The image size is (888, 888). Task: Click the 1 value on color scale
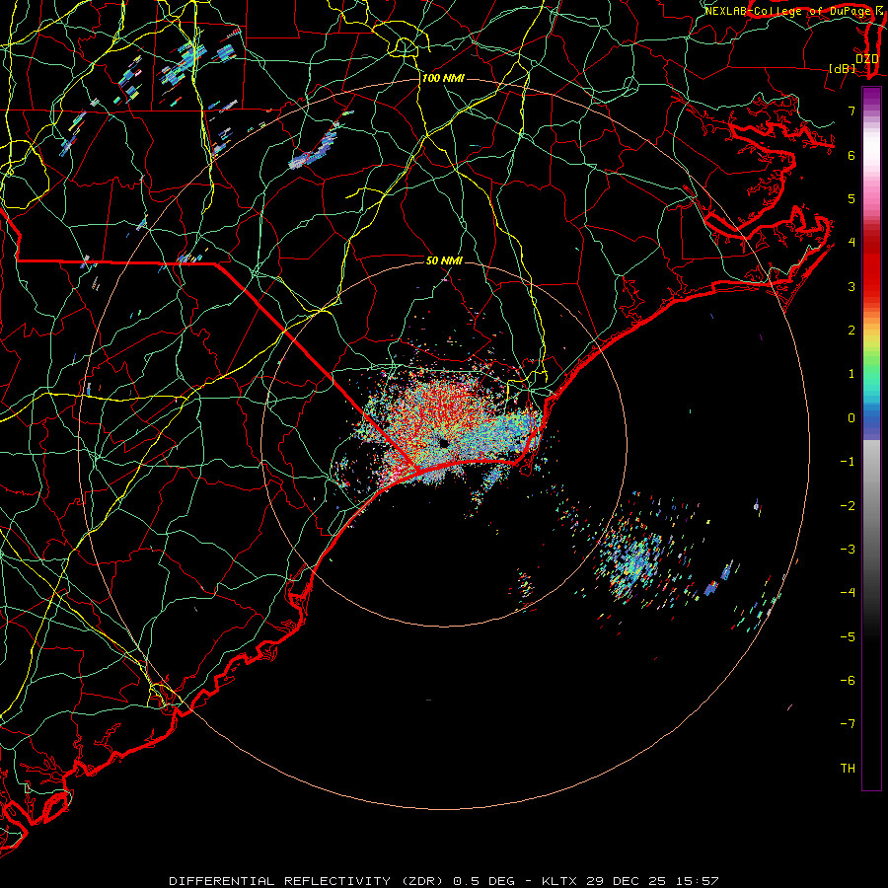tap(851, 373)
